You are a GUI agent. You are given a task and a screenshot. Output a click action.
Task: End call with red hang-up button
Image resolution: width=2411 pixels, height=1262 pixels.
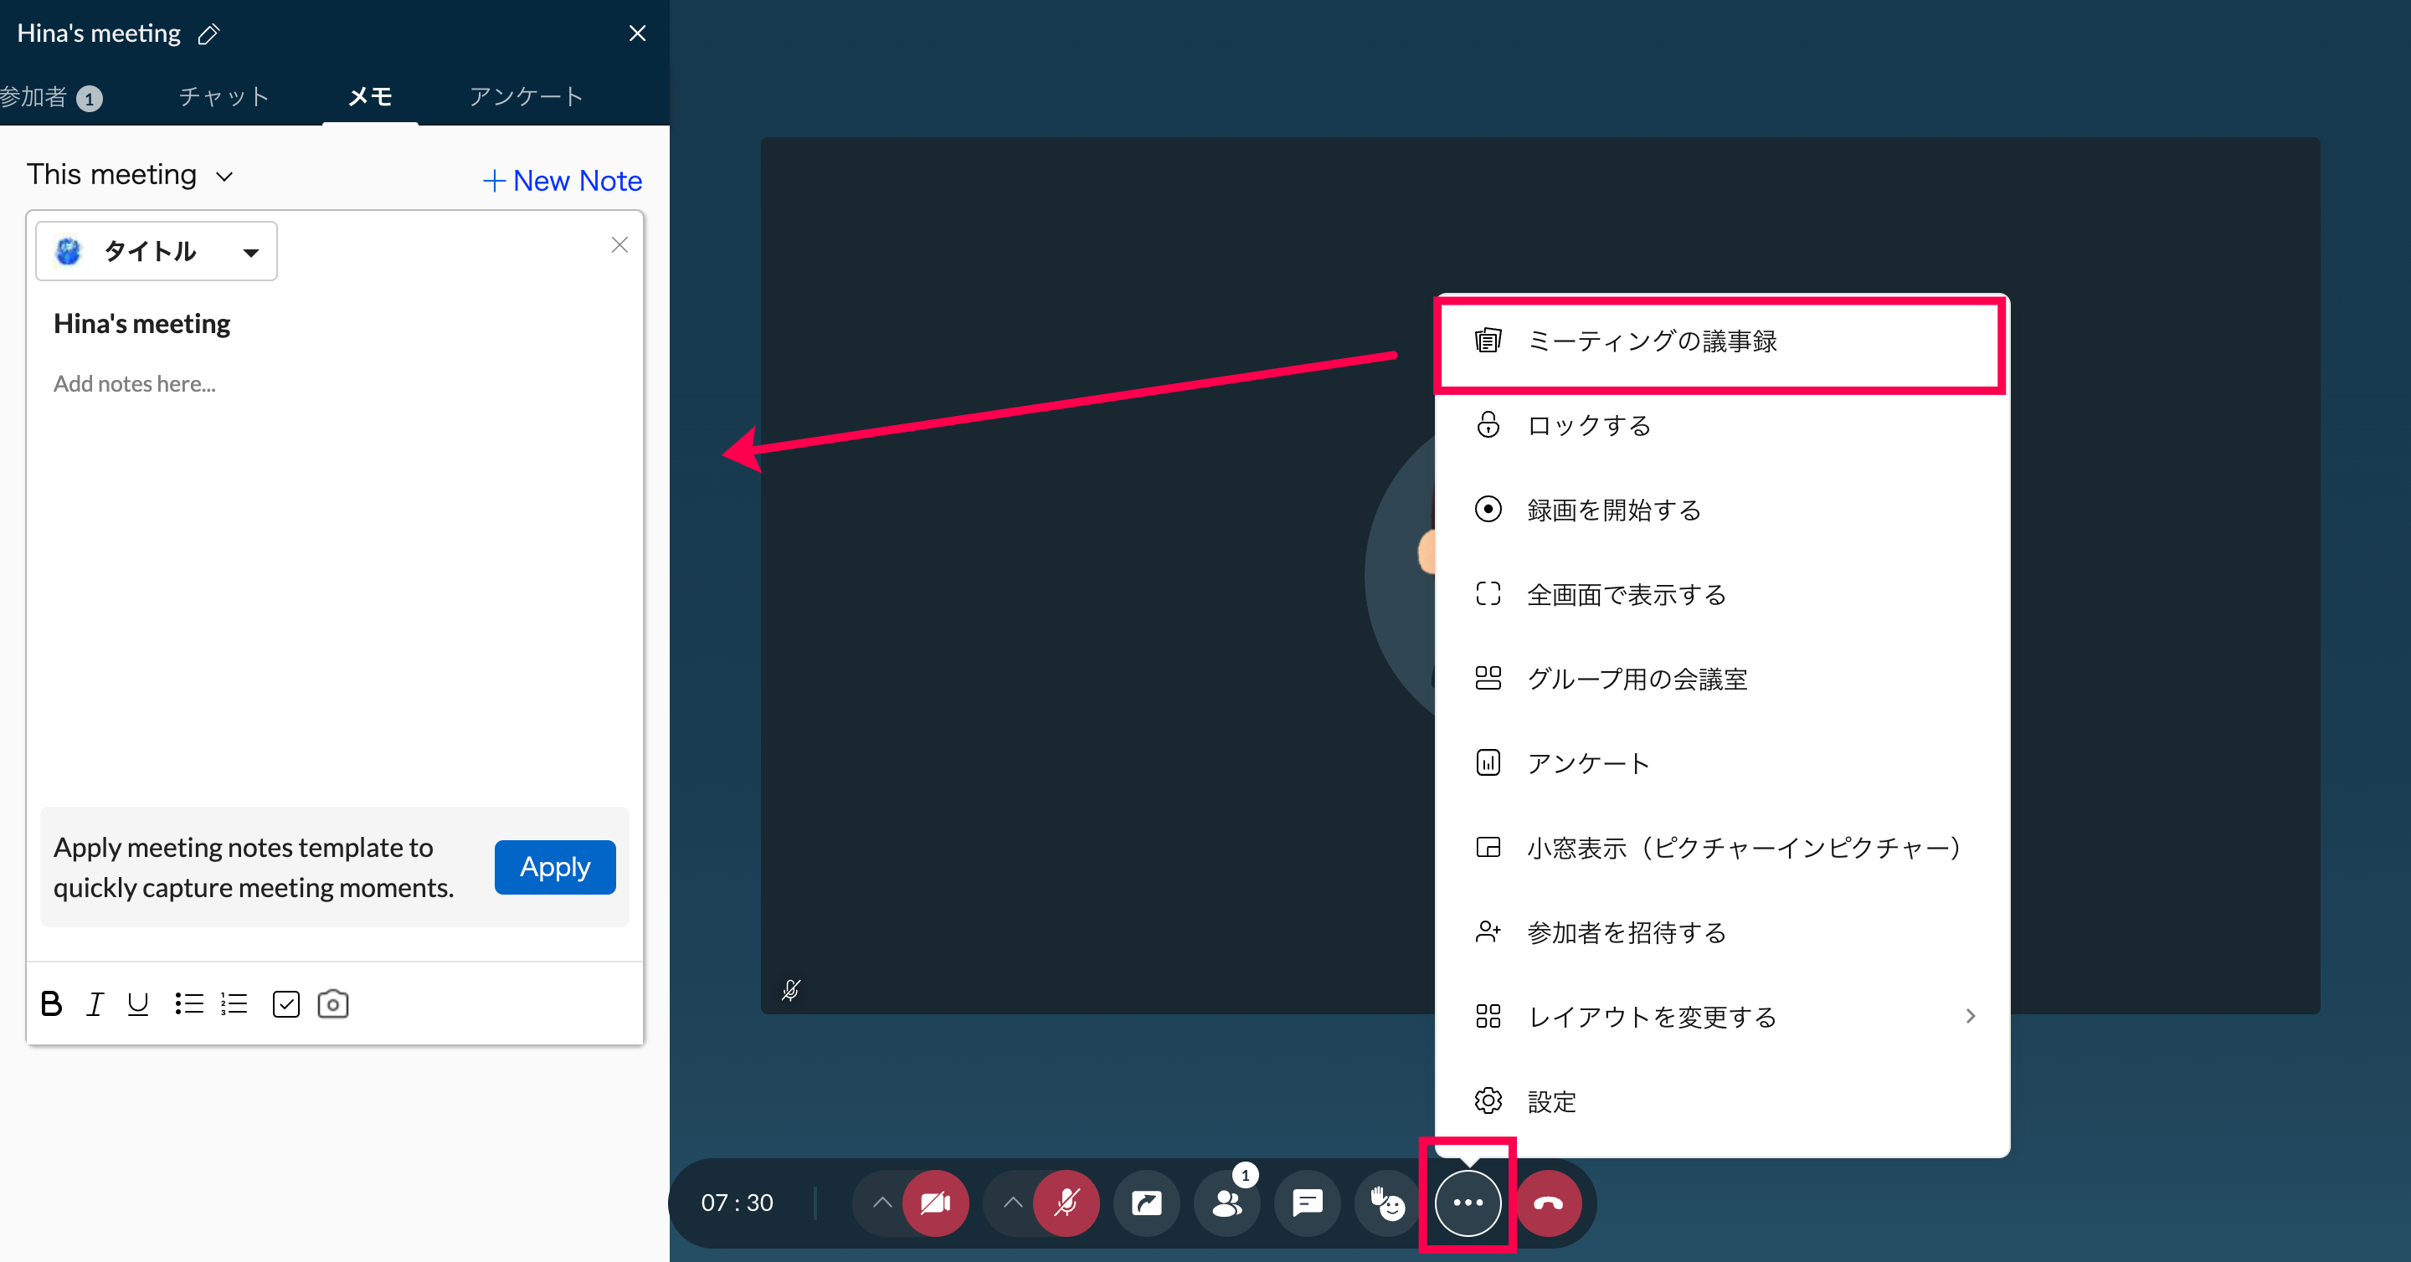1548,1203
